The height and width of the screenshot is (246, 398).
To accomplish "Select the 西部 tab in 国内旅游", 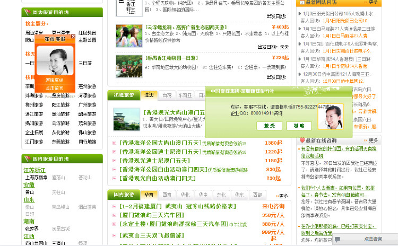I will coord(257,195).
